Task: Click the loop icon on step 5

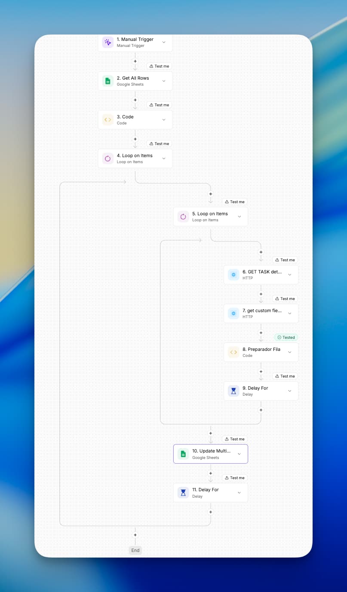Action: tap(183, 217)
